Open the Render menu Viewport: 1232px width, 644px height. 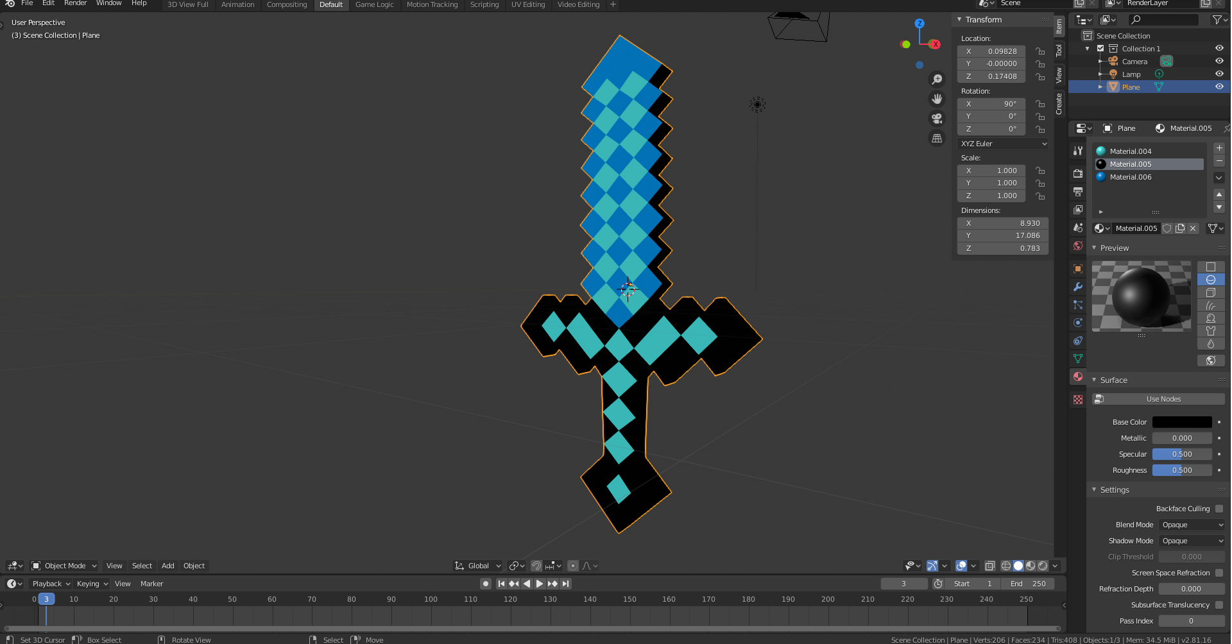point(75,3)
